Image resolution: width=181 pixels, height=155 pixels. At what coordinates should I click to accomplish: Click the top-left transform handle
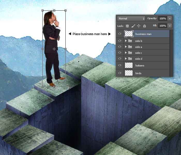tap(42, 11)
